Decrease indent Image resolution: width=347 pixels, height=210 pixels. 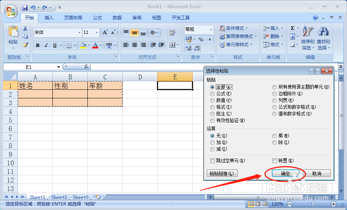pos(153,45)
